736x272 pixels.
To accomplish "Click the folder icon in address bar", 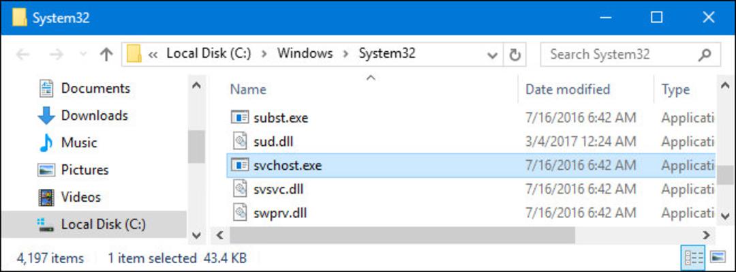I will pos(134,54).
